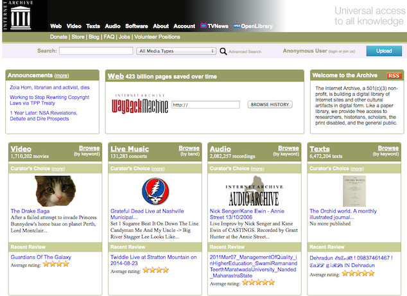
Task: Open TVNews via its TV icon
Action: pos(203,26)
